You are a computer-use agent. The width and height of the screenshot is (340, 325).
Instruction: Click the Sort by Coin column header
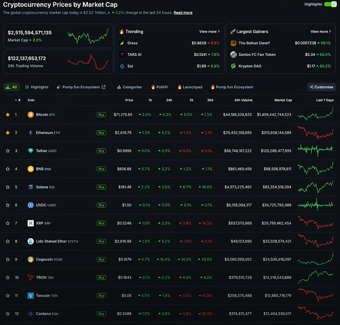pos(31,100)
